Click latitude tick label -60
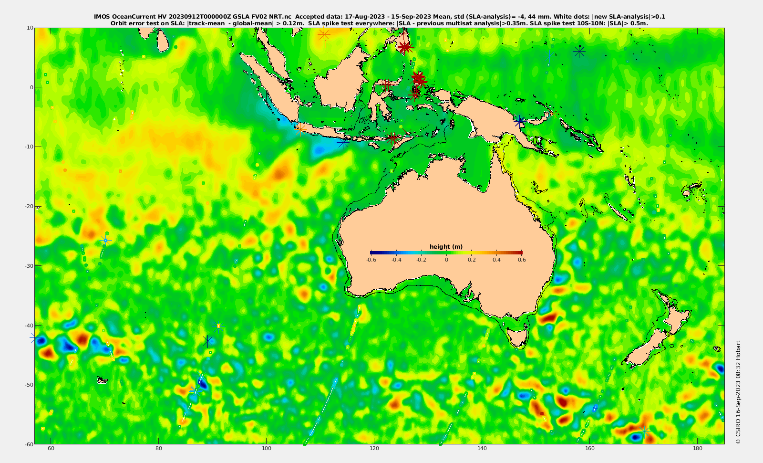This screenshot has width=763, height=463. (29, 444)
